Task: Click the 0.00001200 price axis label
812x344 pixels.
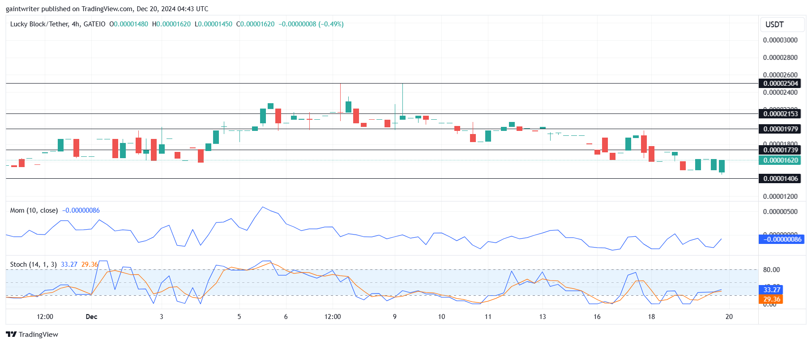Action: (780, 197)
